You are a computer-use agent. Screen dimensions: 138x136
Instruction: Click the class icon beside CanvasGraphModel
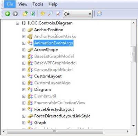(30, 70)
